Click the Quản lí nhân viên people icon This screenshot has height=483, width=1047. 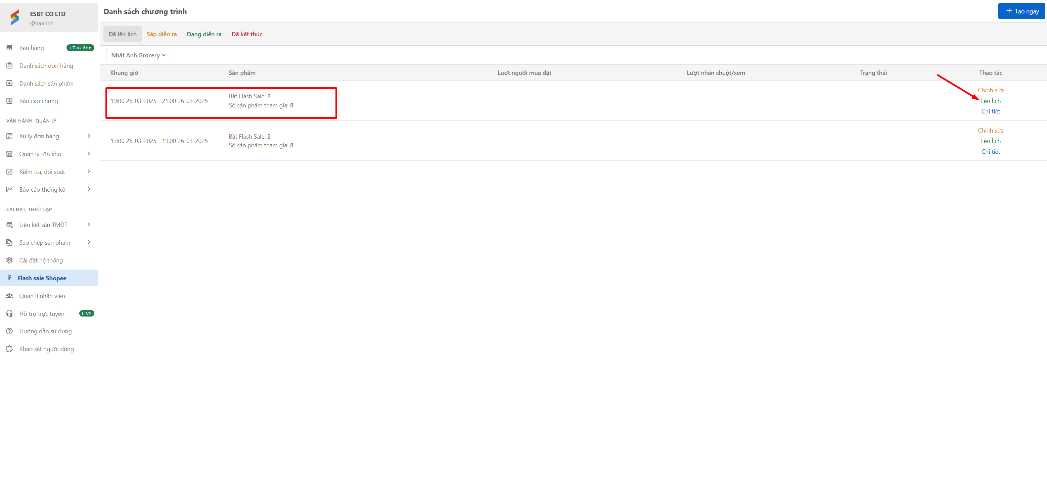(9, 296)
